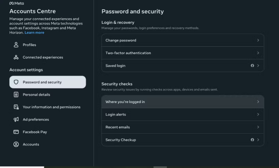279x168 pixels.
Task: Click the Facebook Pay card icon
Action: (16, 132)
